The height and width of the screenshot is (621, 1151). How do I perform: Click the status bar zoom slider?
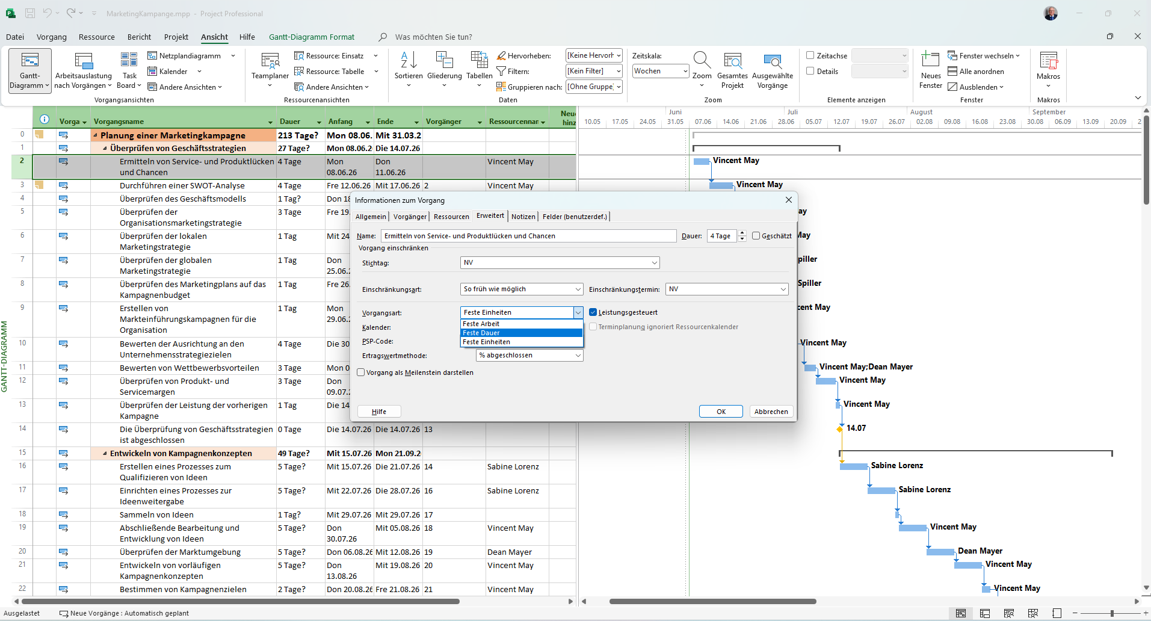pos(1111,613)
